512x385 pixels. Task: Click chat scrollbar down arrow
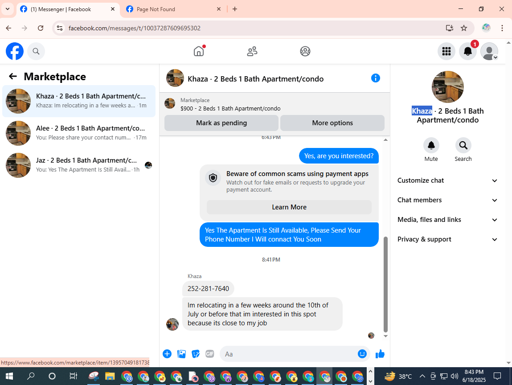pos(385,336)
